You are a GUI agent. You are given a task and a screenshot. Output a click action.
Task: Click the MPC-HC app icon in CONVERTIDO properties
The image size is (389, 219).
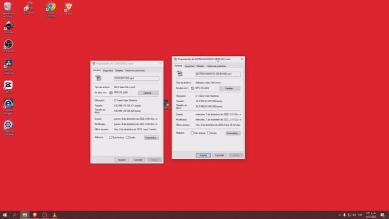click(x=111, y=92)
